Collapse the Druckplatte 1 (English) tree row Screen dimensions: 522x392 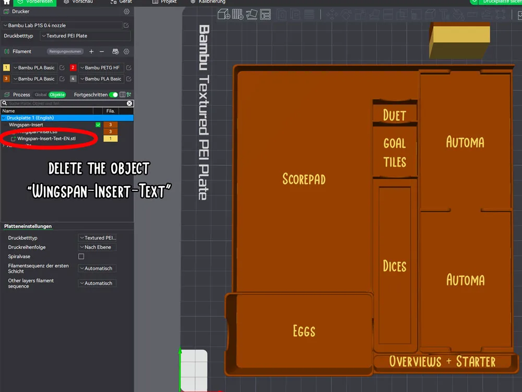pyautogui.click(x=4, y=118)
